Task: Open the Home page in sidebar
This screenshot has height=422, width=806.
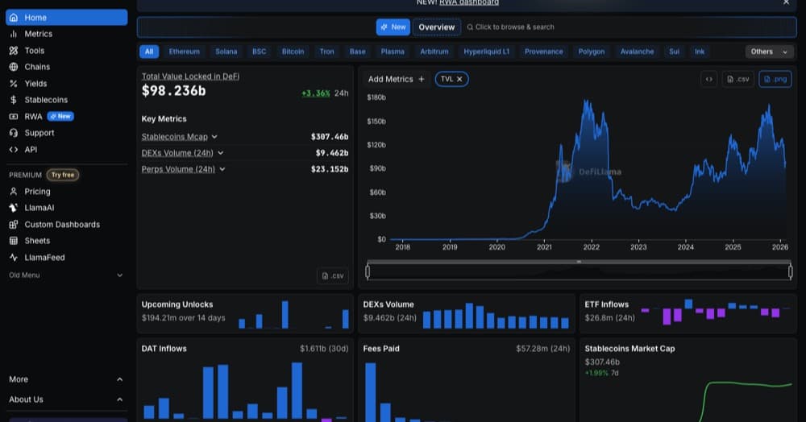Action: coord(66,18)
